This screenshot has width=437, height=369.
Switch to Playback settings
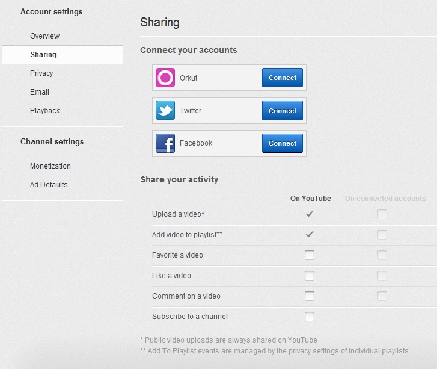pos(45,111)
